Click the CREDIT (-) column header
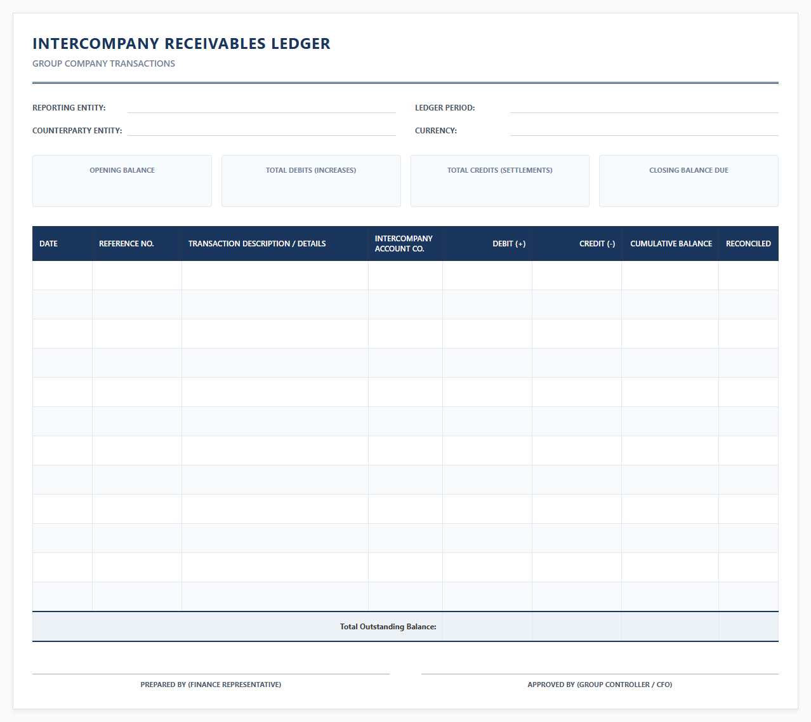 coord(577,244)
